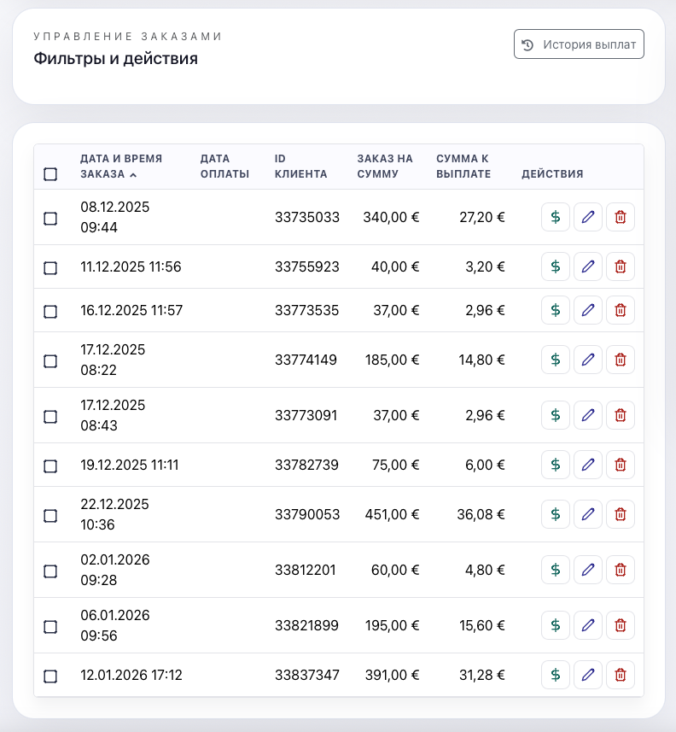
Task: Remove the order of client 33782739 using trash icon
Action: coord(621,465)
